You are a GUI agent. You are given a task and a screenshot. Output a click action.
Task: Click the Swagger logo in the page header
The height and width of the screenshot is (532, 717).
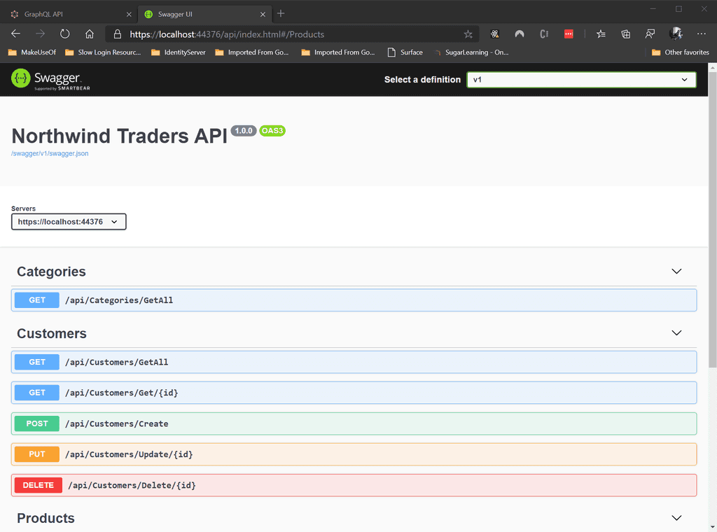tap(49, 79)
